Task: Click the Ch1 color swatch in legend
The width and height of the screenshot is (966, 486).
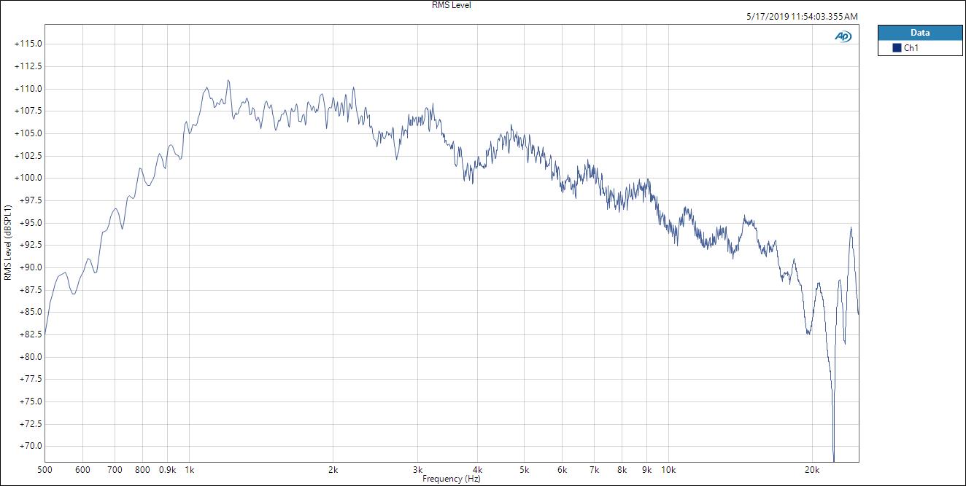Action: 897,48
